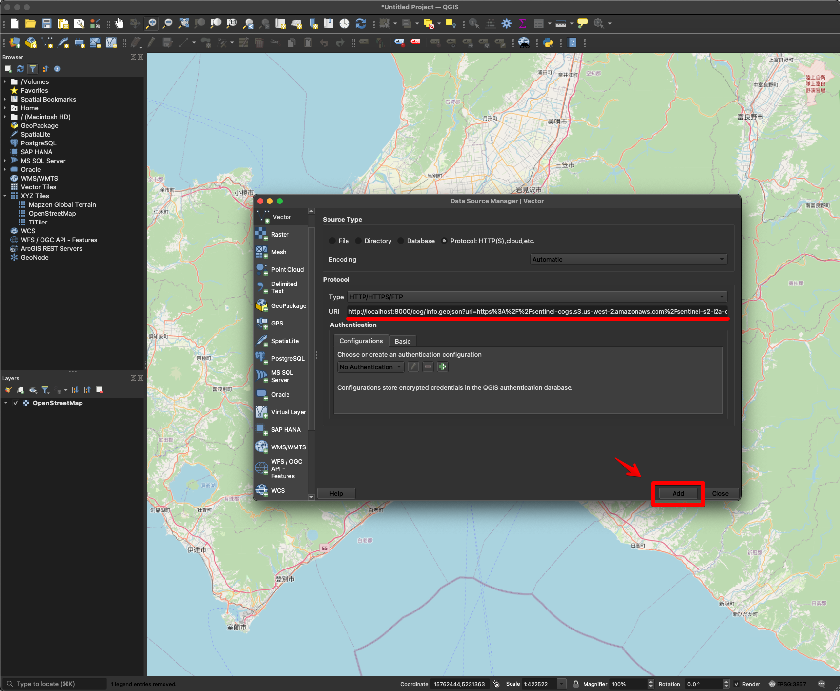Open the Python Console icon
Image resolution: width=840 pixels, height=691 pixels.
click(x=548, y=43)
